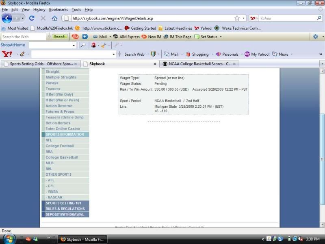Open AIM toolbar settings gear icon

point(316,37)
